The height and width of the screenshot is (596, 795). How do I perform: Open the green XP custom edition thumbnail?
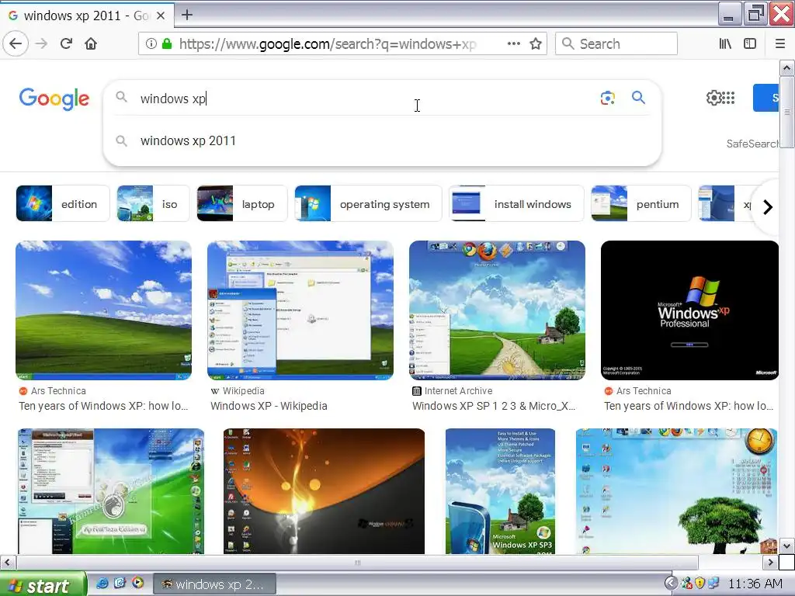click(x=111, y=491)
